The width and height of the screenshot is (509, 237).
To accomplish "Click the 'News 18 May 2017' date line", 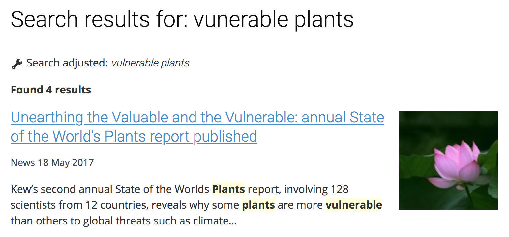I will tap(52, 163).
